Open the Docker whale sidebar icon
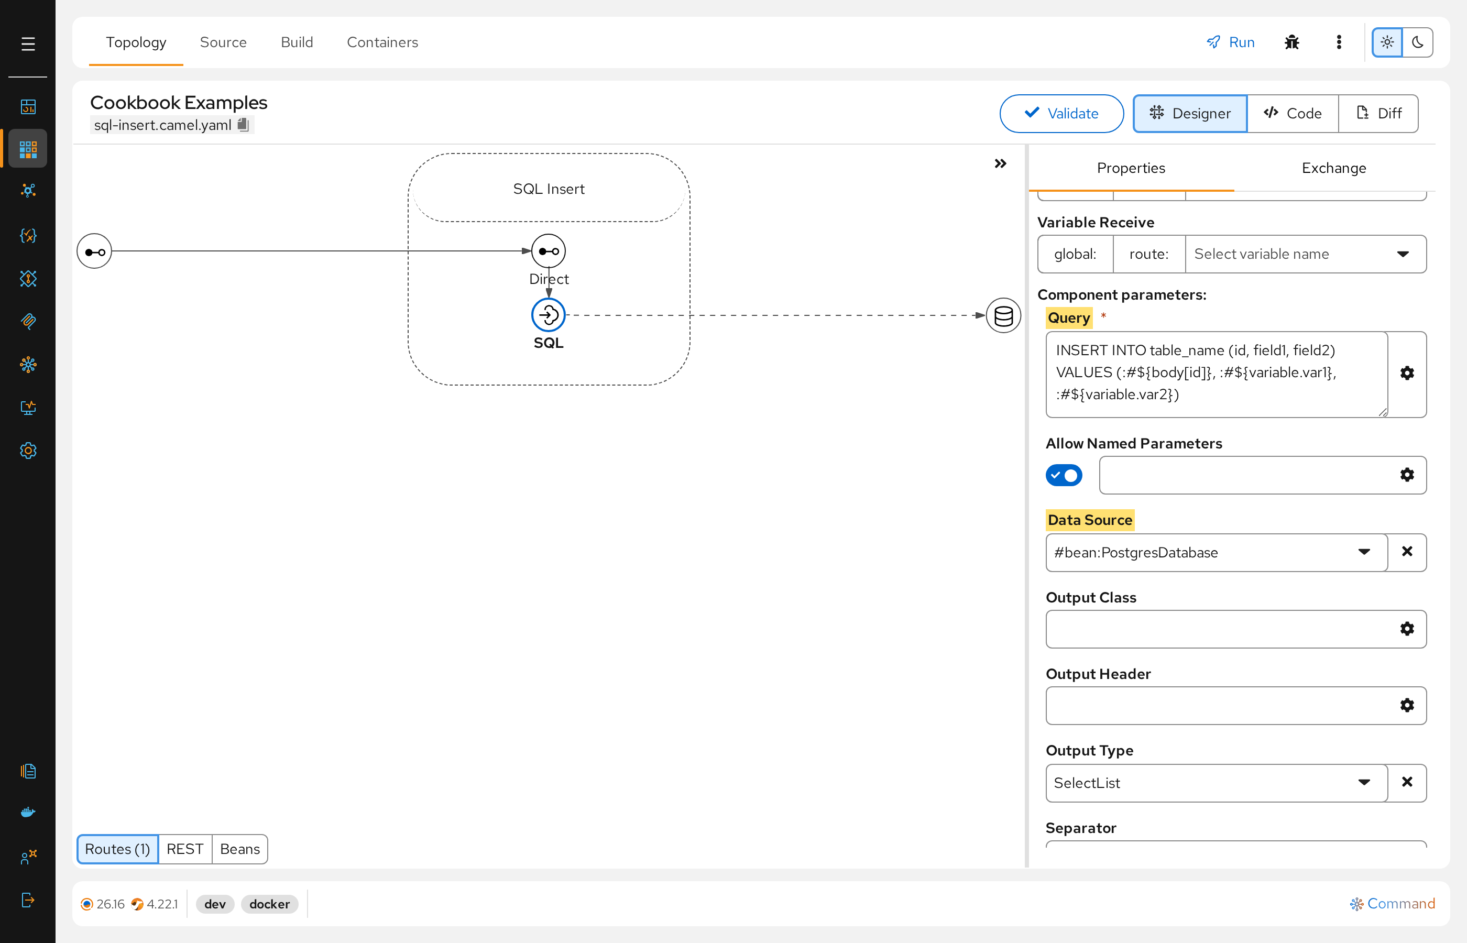The width and height of the screenshot is (1467, 943). pyautogui.click(x=28, y=813)
